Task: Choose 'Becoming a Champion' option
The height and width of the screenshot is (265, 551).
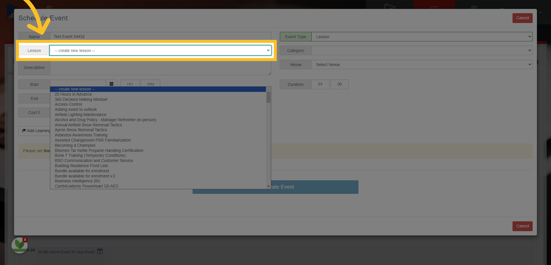Action: [158, 145]
